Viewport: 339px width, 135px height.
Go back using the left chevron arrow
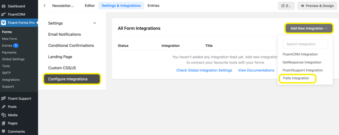pos(44,6)
